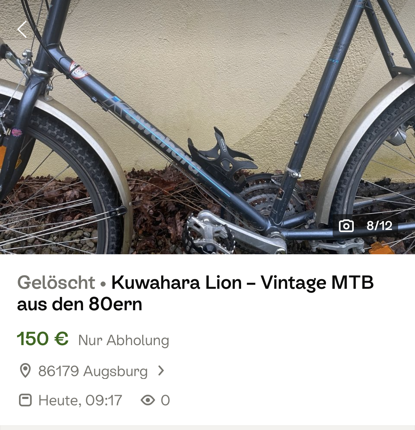The width and height of the screenshot is (415, 430).
Task: Click the camera icon on the photo
Action: 346,226
